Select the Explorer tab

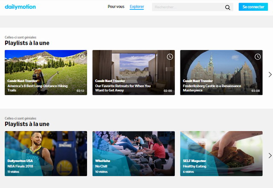(x=136, y=7)
